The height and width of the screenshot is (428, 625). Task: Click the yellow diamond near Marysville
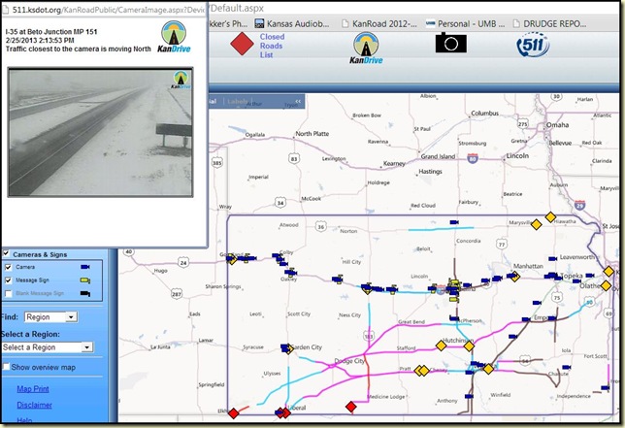point(537,225)
